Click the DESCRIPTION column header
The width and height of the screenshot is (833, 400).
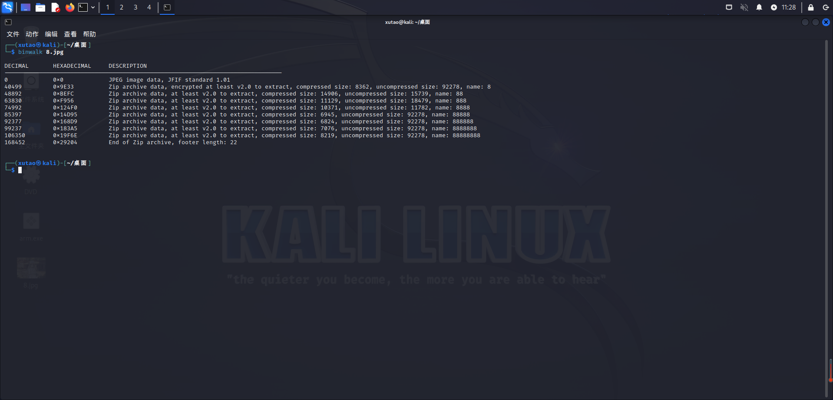point(128,66)
